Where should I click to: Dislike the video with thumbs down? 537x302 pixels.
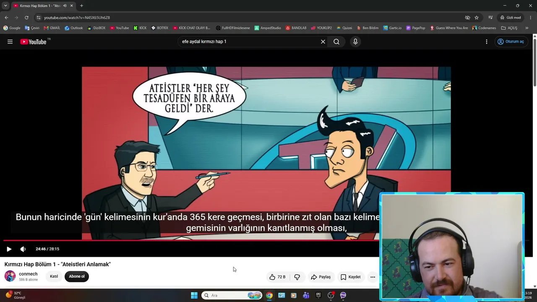point(297,277)
